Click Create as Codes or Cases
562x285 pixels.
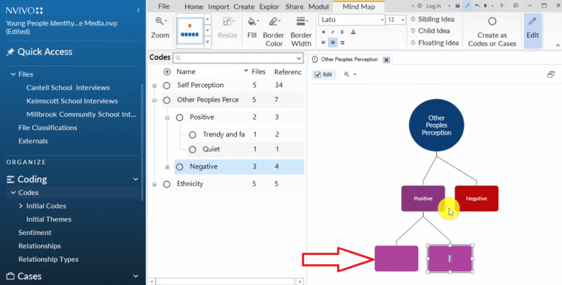tap(492, 33)
